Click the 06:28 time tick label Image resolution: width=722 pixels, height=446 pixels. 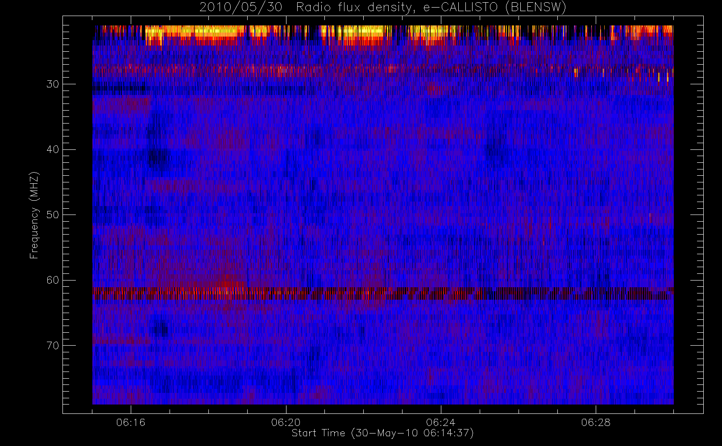pos(595,422)
